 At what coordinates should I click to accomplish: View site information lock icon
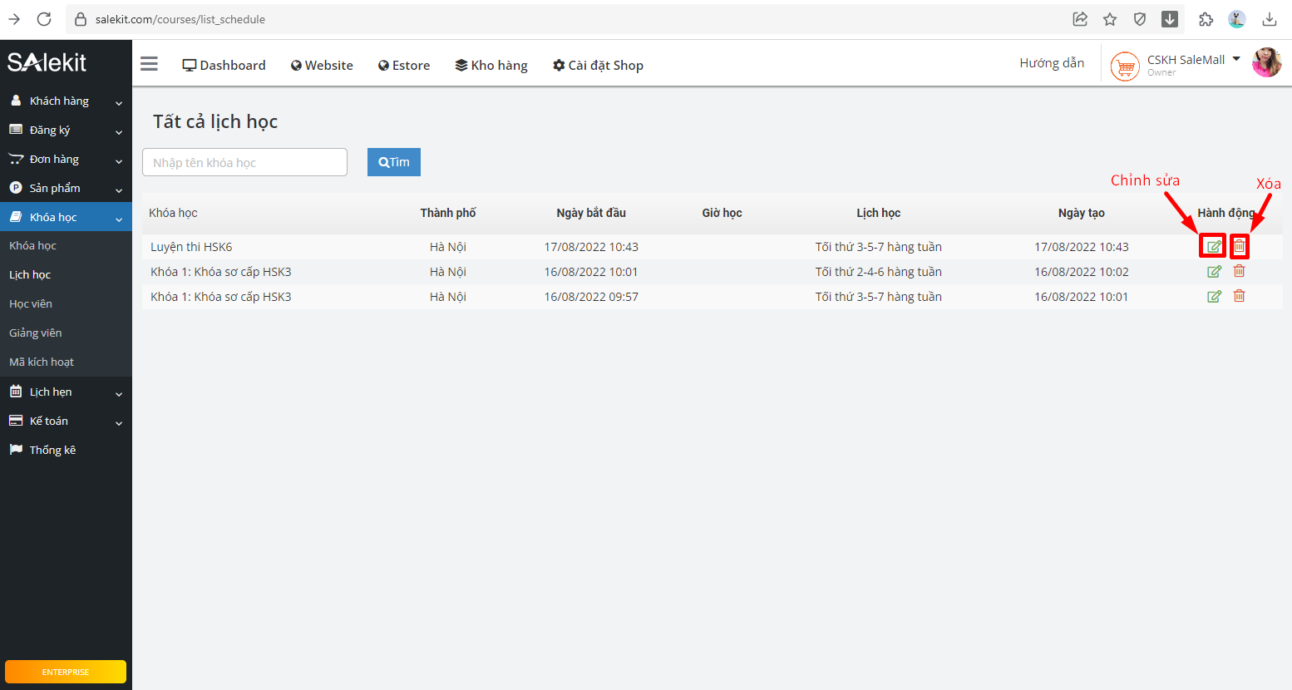coord(81,19)
